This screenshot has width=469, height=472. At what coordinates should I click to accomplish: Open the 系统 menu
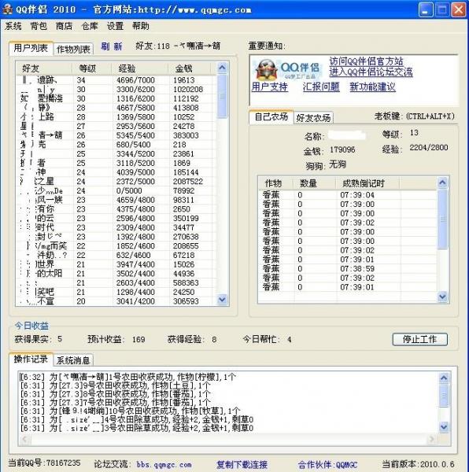13,26
